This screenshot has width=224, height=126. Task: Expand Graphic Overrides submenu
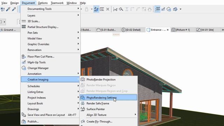coord(50,44)
